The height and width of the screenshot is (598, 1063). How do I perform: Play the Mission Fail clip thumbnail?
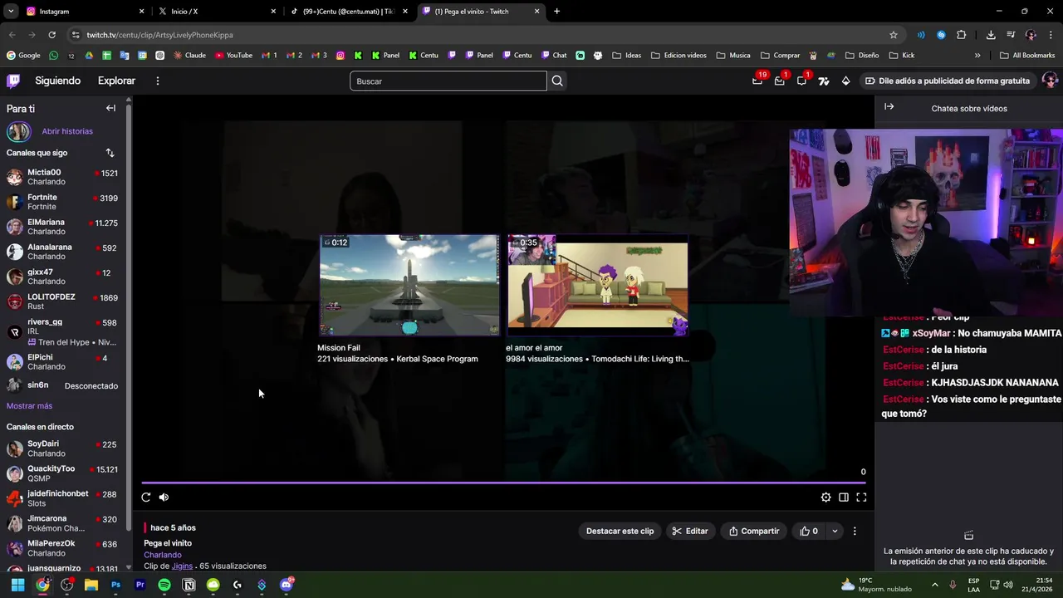409,285
